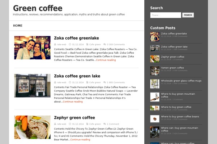
Task: Click the Поиск search button
Action: pos(188,15)
